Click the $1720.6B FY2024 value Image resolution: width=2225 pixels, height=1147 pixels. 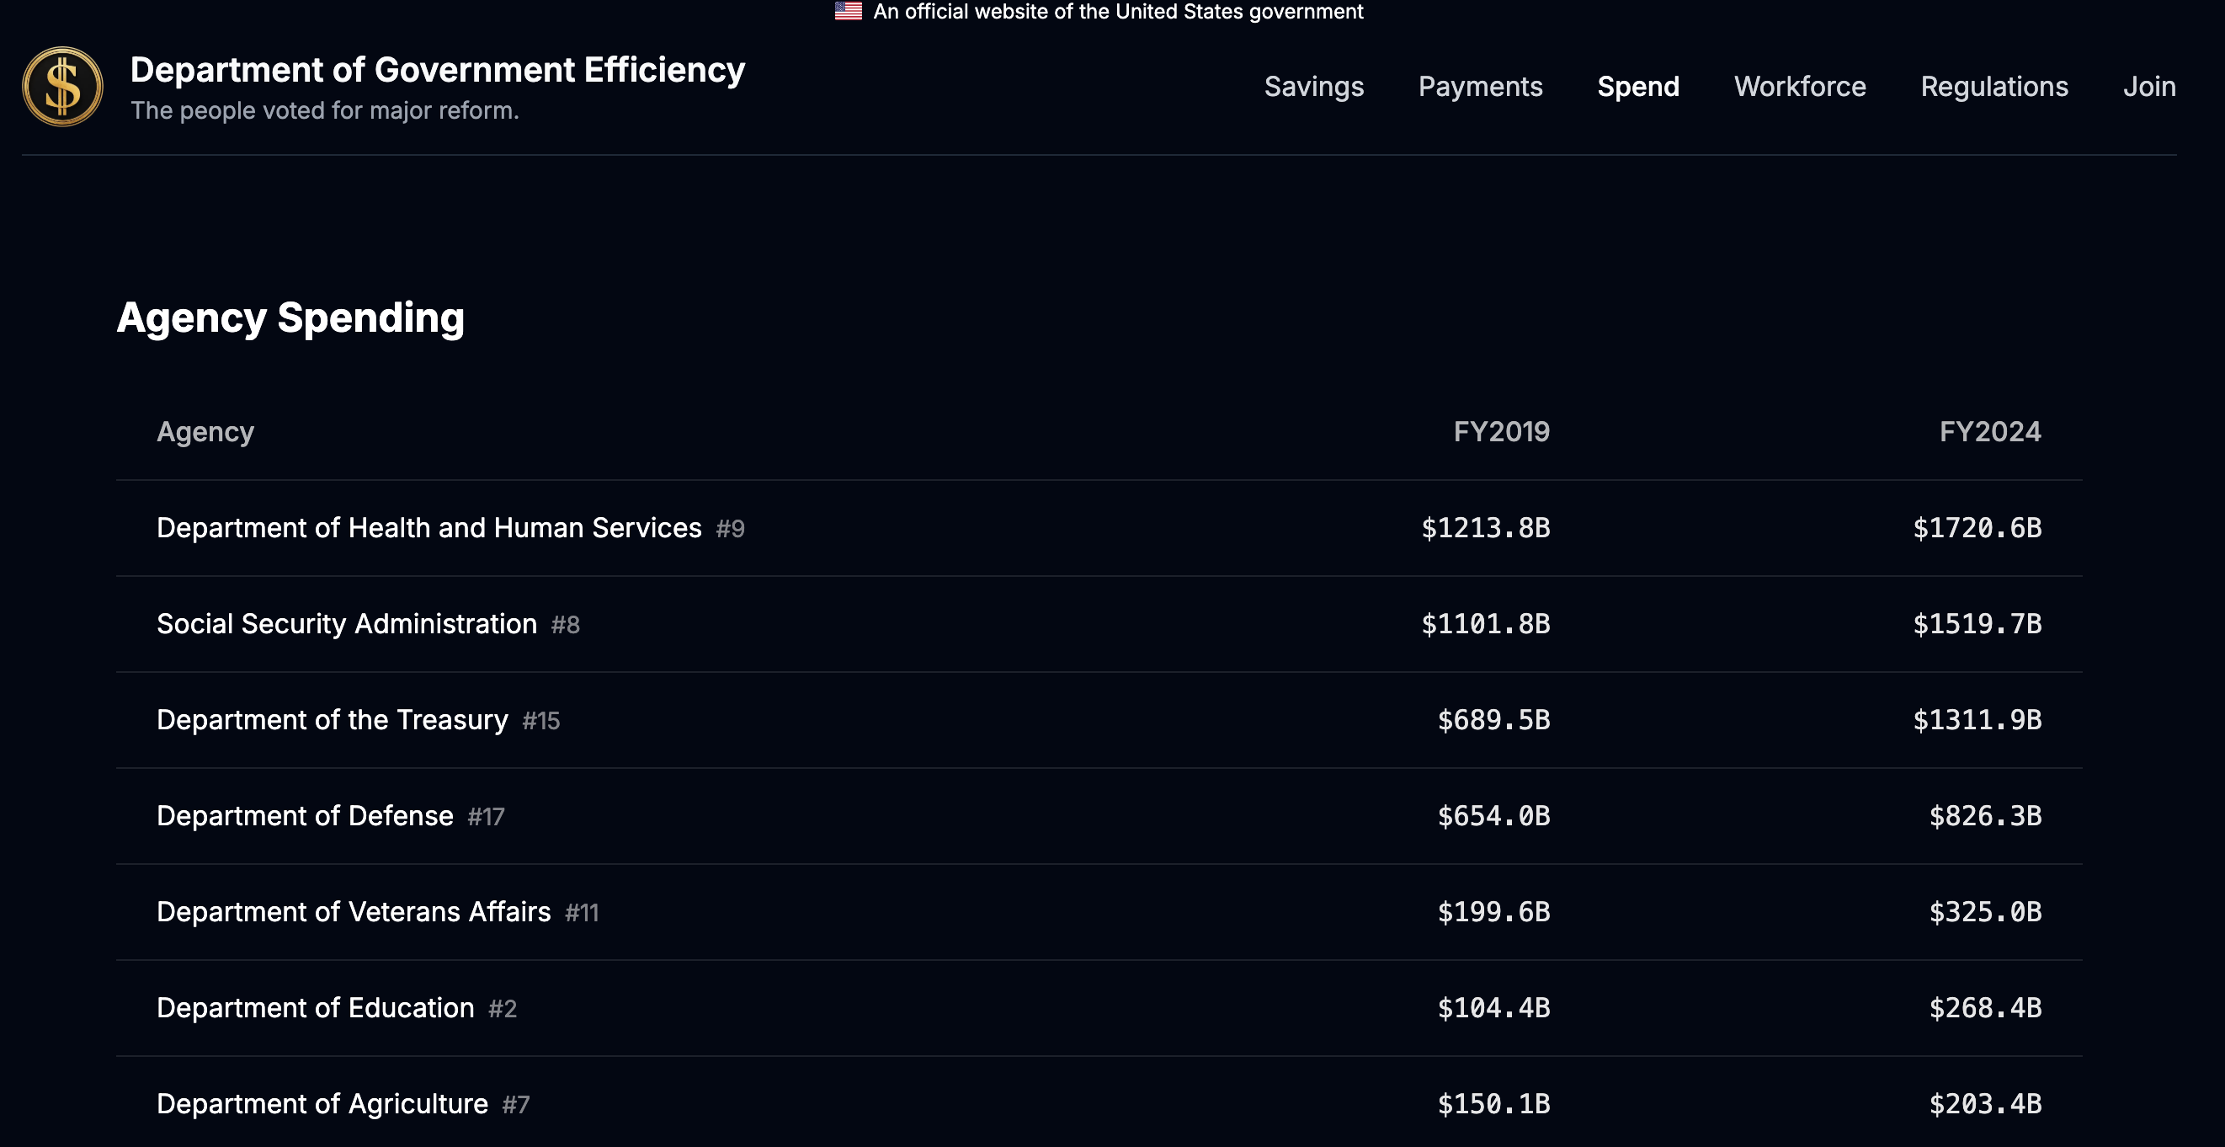coord(1977,528)
